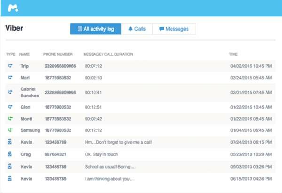Click timestamp 01/22/2015 08:45 AM

pyautogui.click(x=251, y=119)
